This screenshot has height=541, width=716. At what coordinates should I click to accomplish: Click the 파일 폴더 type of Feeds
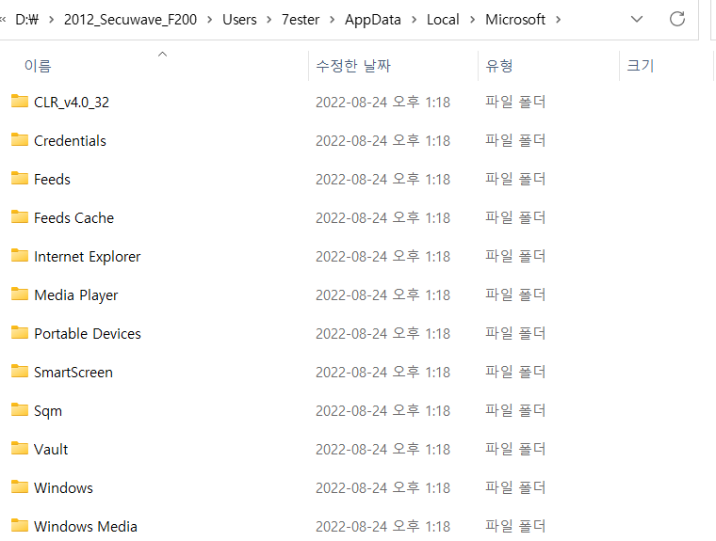pyautogui.click(x=515, y=179)
